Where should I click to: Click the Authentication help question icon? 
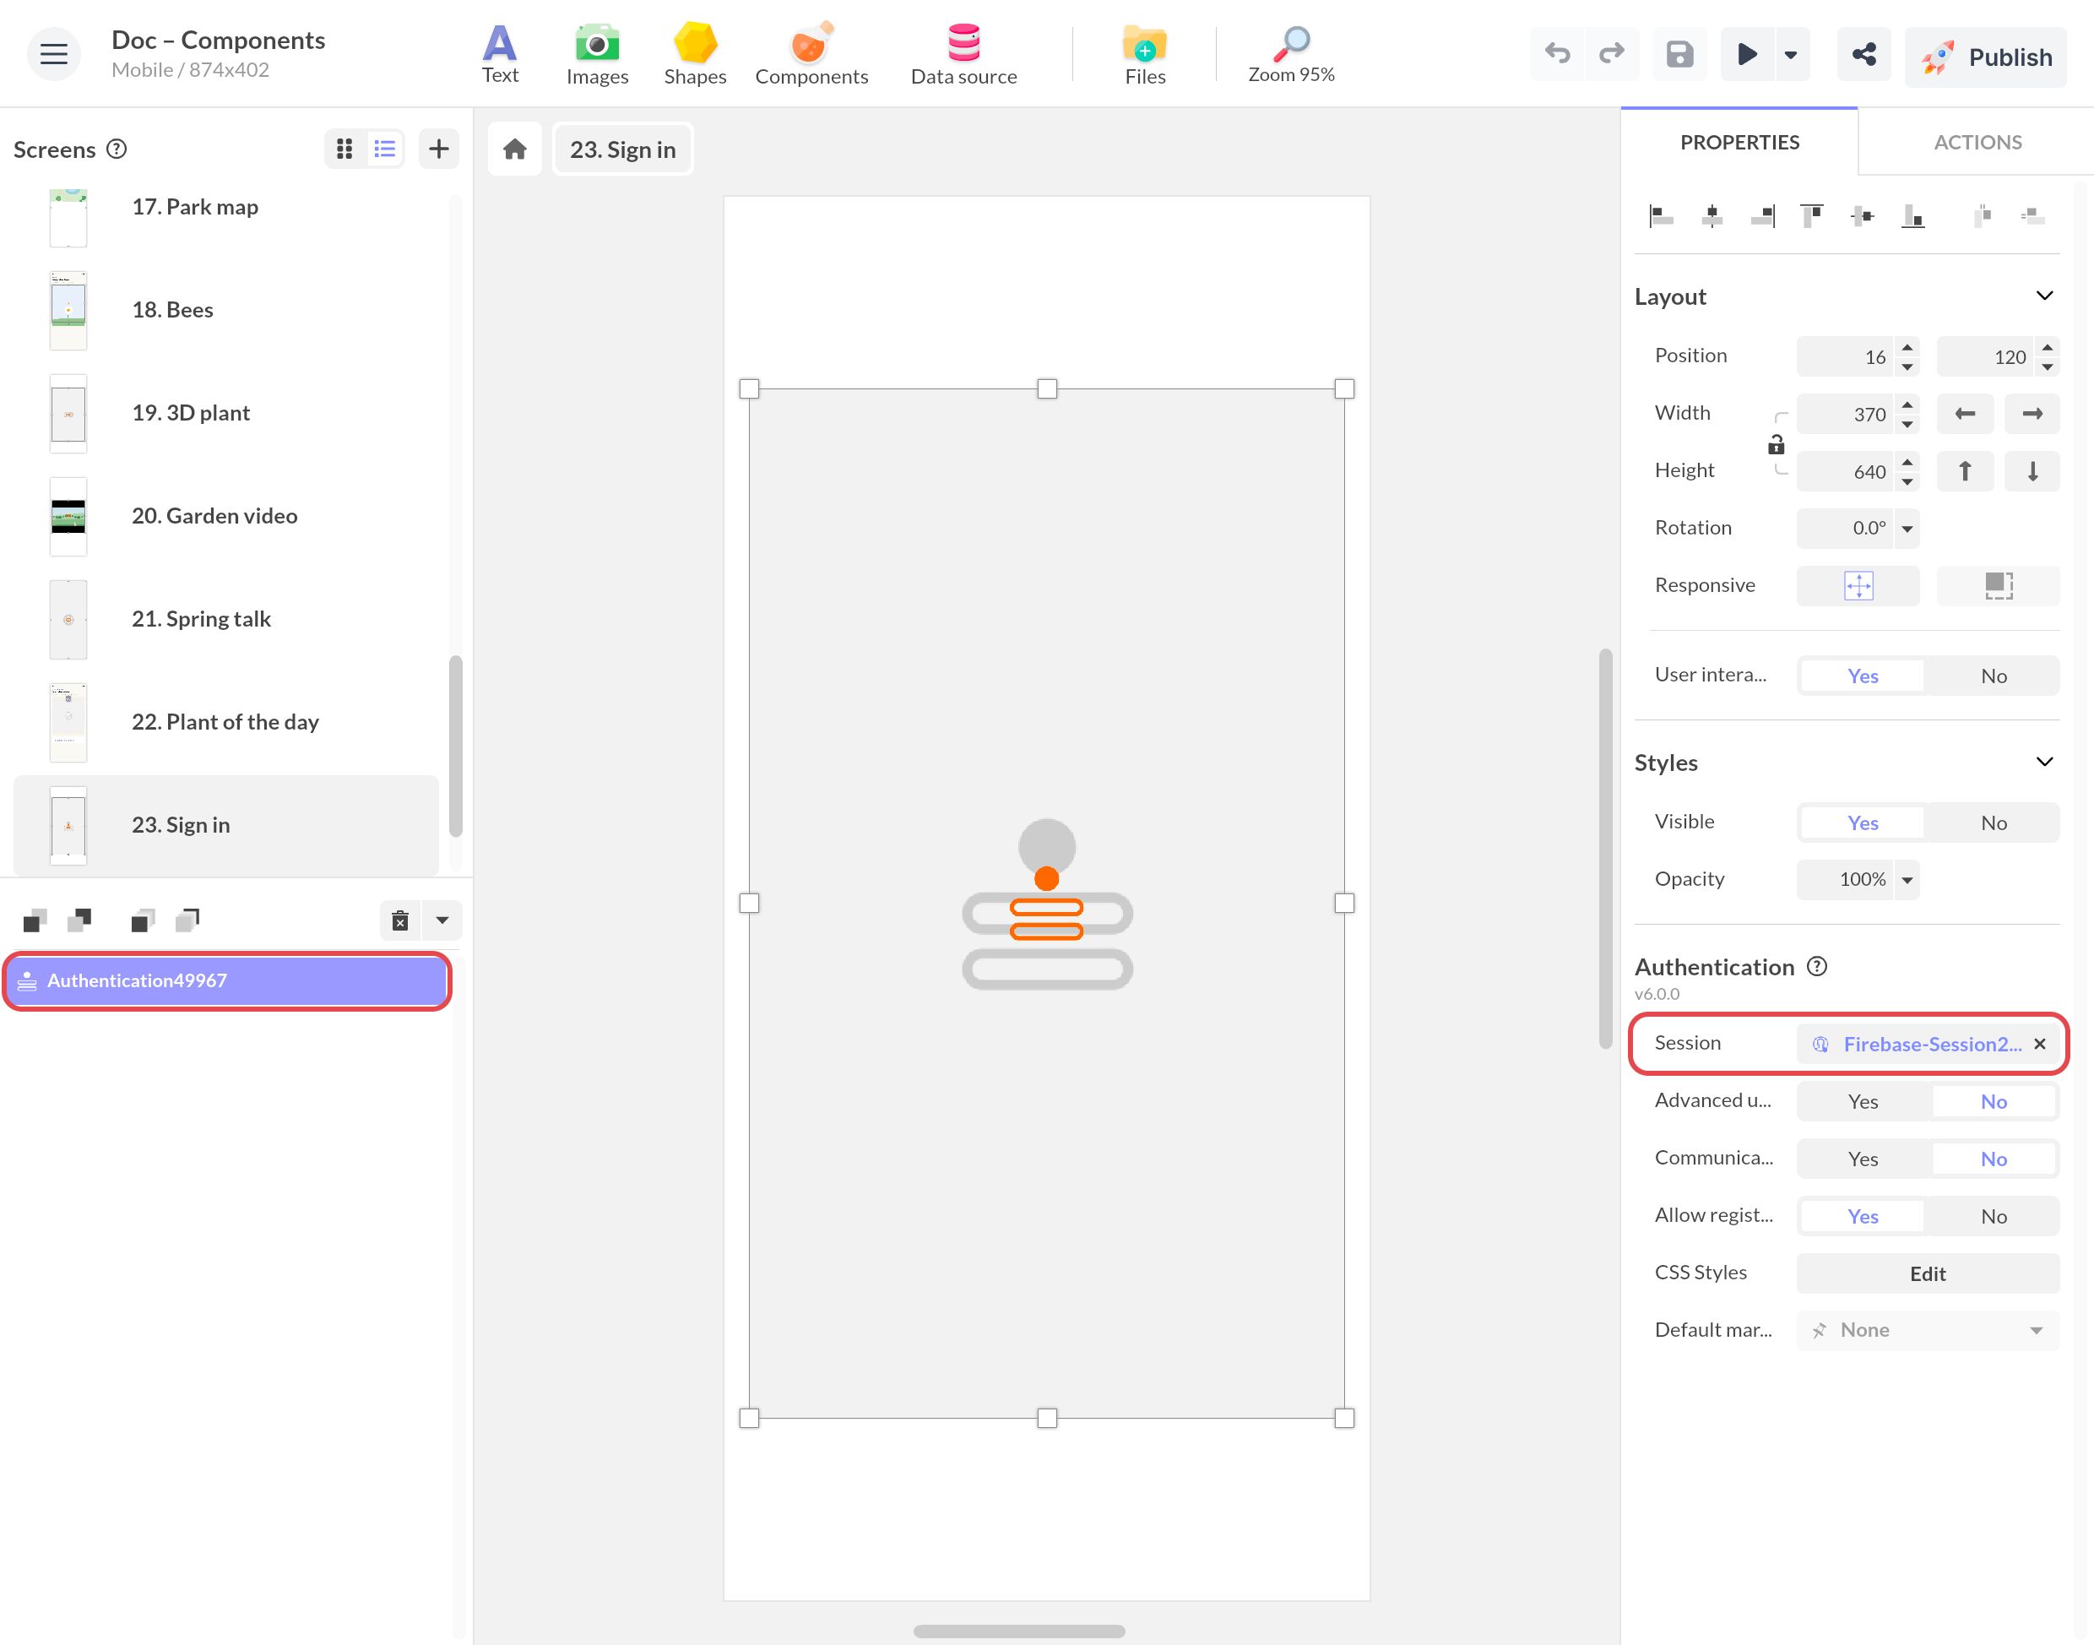coord(1817,966)
